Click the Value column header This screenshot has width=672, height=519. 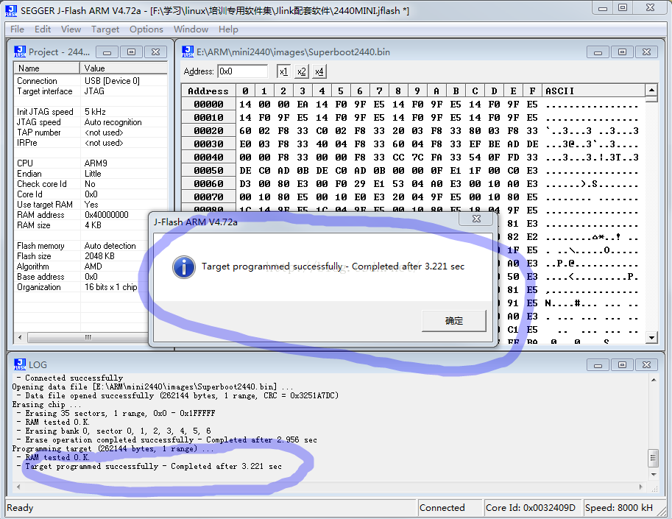pos(124,68)
